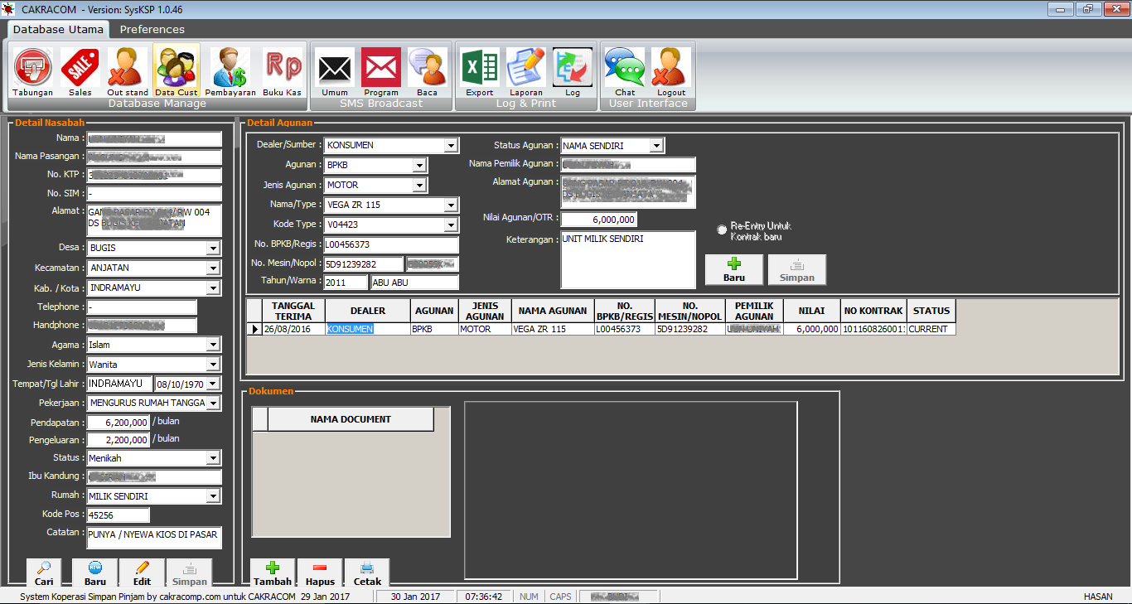Open the Jenis Kelamin dropdown
Image resolution: width=1132 pixels, height=604 pixels.
pos(213,365)
